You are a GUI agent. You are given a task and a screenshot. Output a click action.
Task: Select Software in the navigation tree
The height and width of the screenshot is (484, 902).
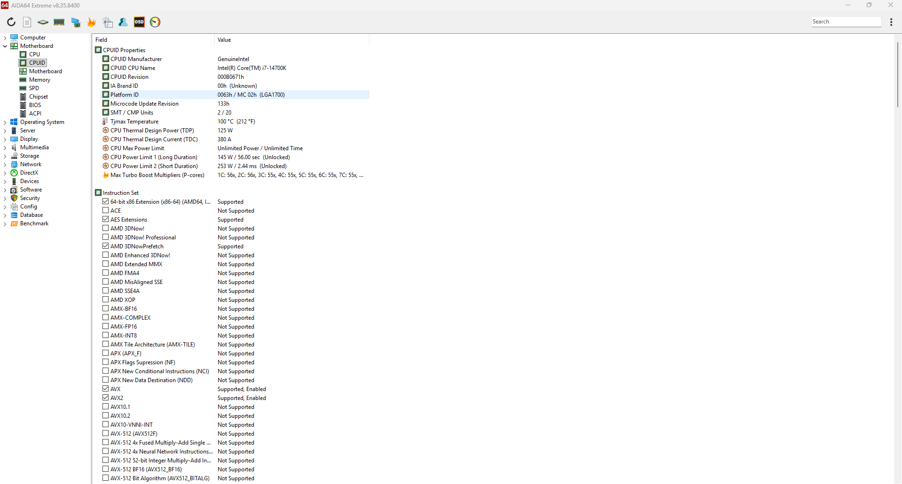click(x=31, y=190)
